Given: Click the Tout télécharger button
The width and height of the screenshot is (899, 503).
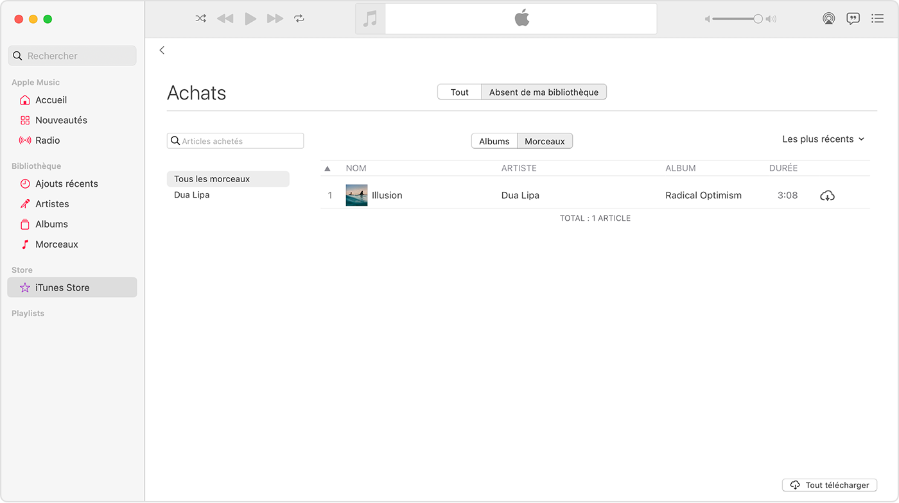Looking at the screenshot, I should 829,485.
